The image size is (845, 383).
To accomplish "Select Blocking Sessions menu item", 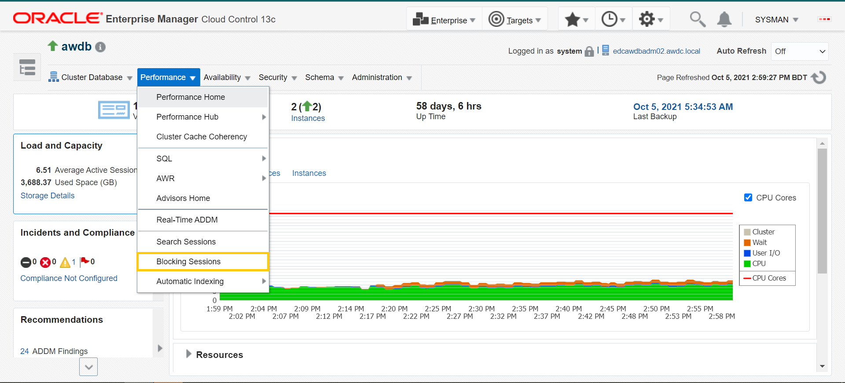I will pyautogui.click(x=203, y=262).
